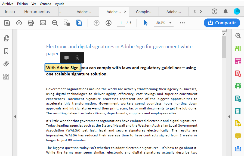
Task: Open the layers panel icon in left sidebar
Action: coord(6,77)
